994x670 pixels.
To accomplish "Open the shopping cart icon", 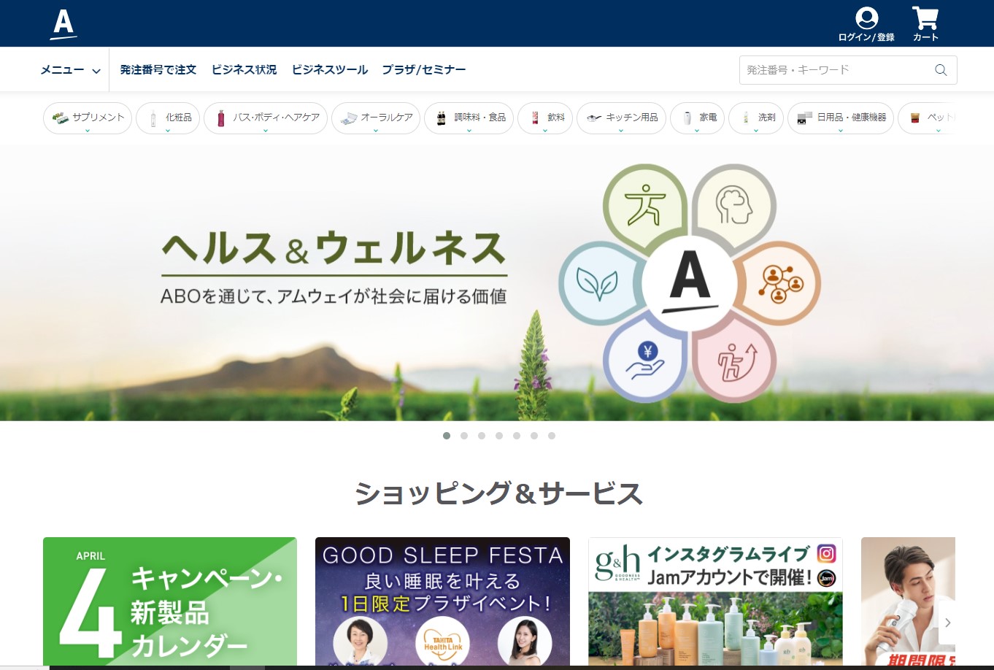I will point(925,18).
